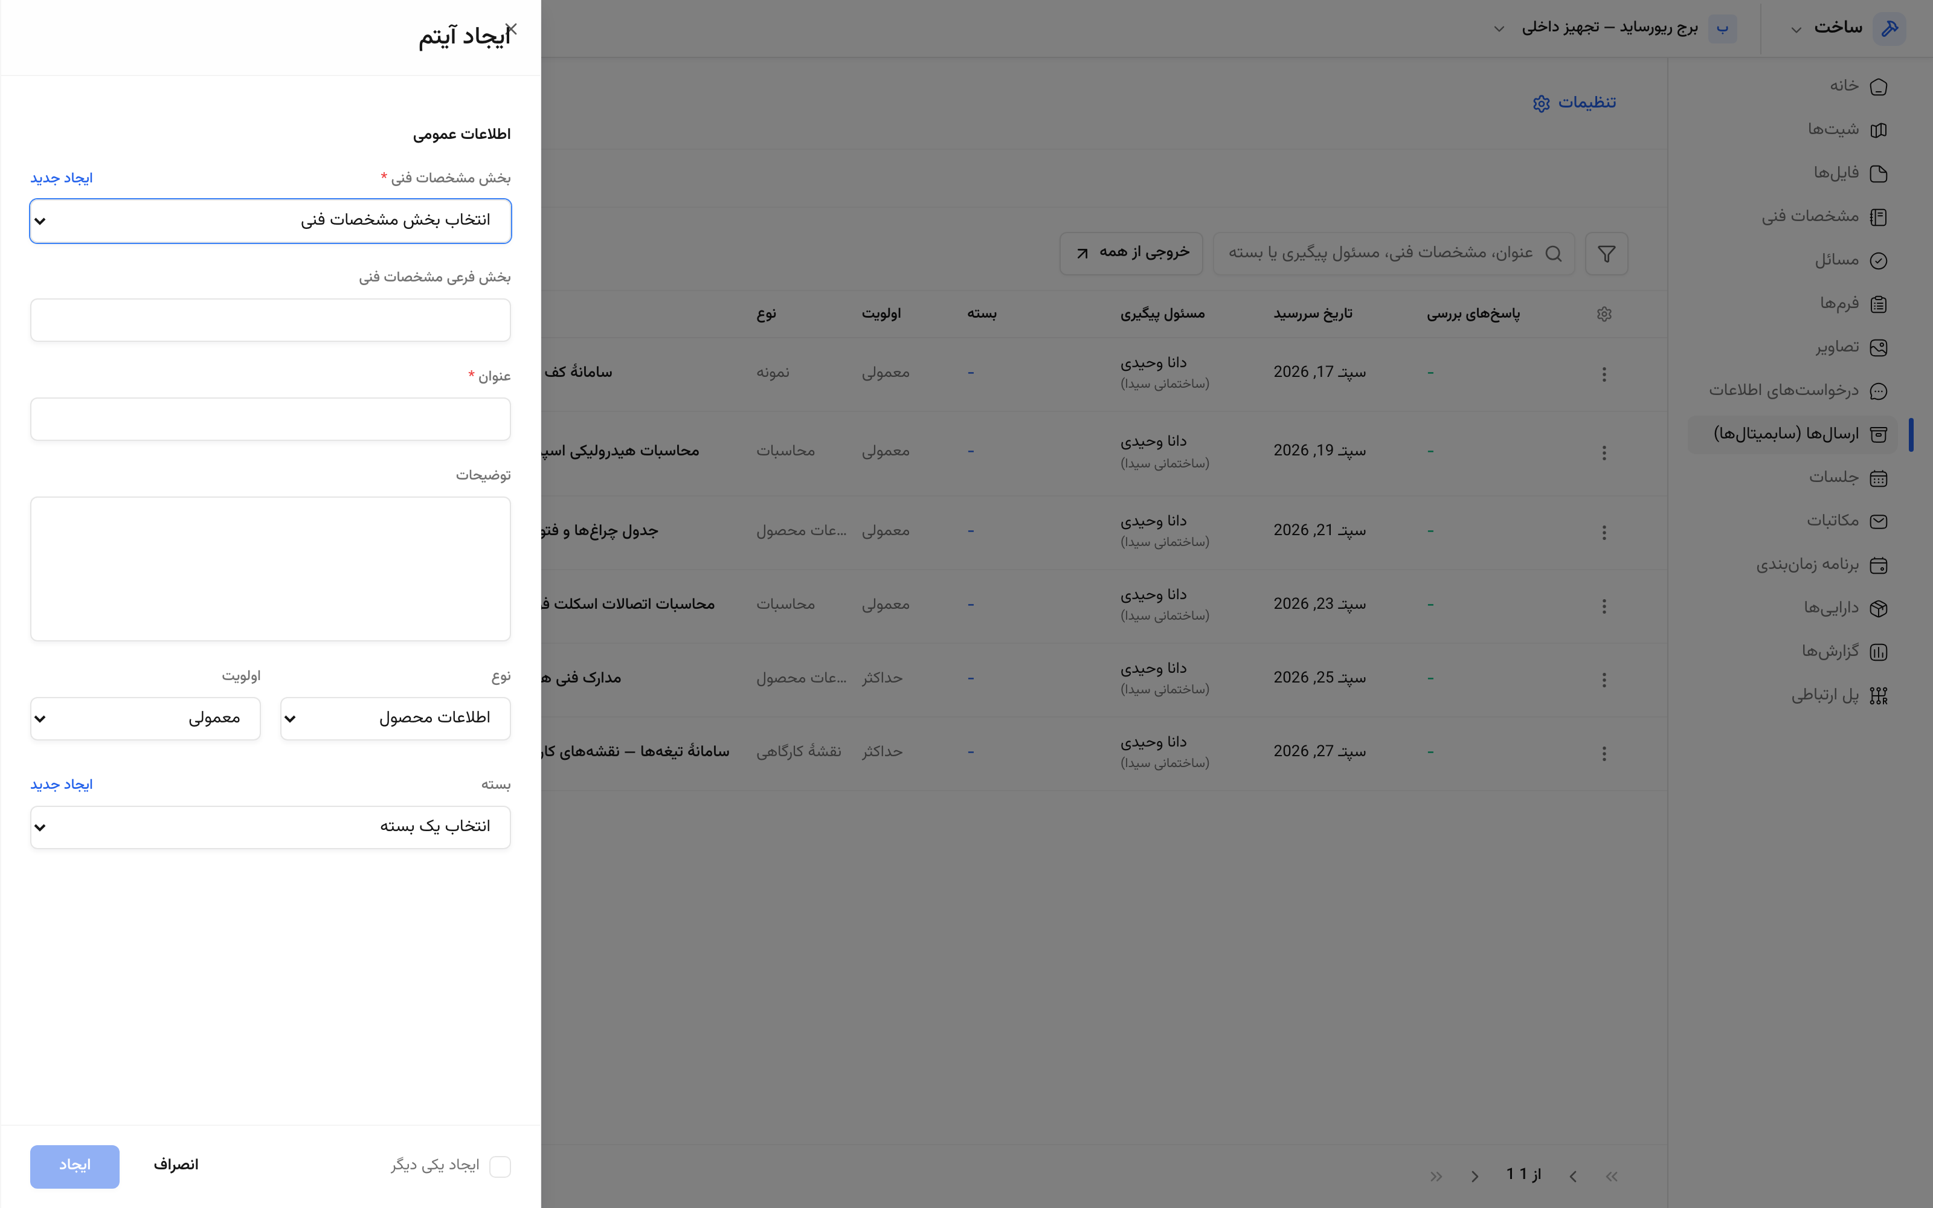Open the نوع dropdown showing اطلاعات محصول
Image resolution: width=1933 pixels, height=1208 pixels.
396,718
